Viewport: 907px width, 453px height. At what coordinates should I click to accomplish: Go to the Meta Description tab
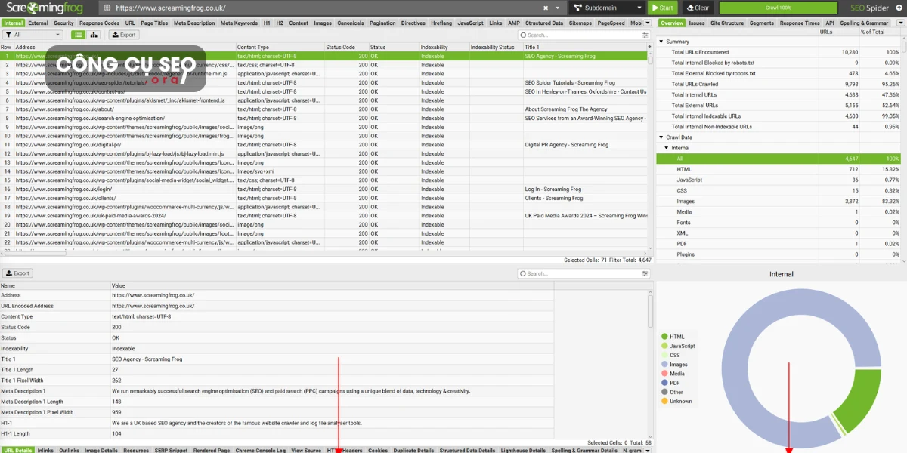[x=194, y=23]
